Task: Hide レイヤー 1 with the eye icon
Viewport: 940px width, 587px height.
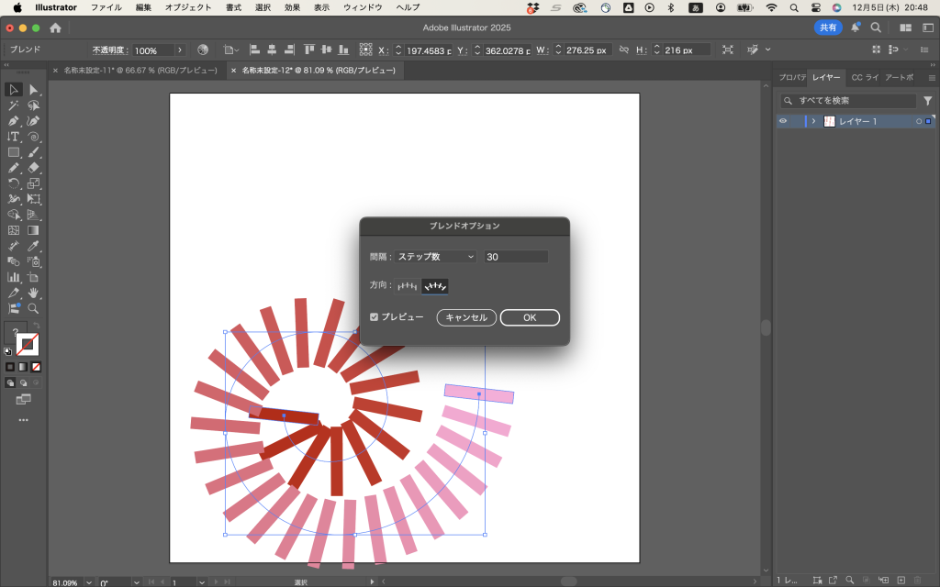Action: (x=783, y=121)
